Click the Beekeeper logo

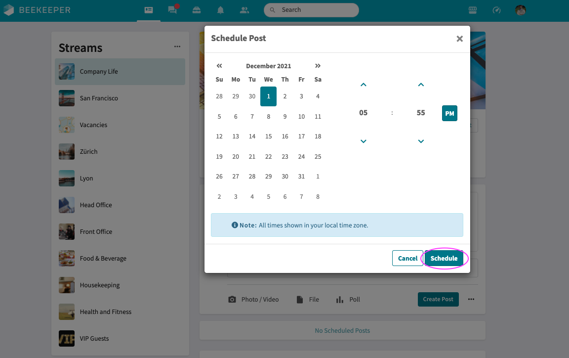[38, 10]
